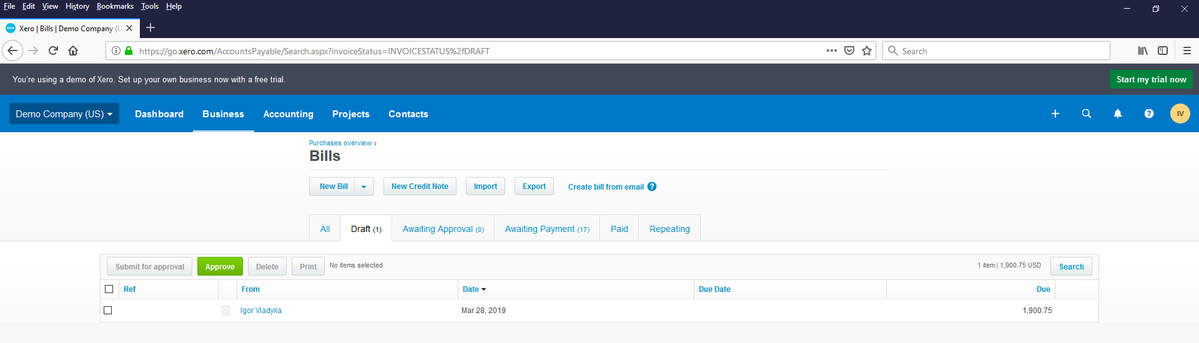The width and height of the screenshot is (1199, 343).
Task: Open the Igor Vladyka bill link
Action: coord(260,311)
